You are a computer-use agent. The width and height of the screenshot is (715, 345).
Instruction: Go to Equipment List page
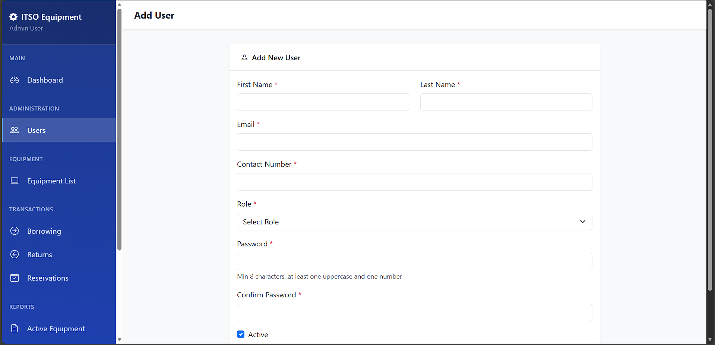(x=51, y=181)
